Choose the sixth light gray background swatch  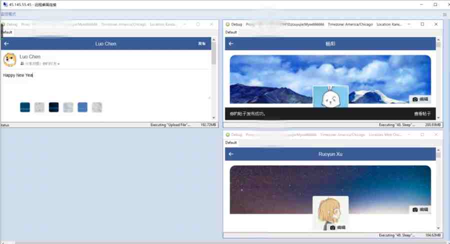click(97, 107)
